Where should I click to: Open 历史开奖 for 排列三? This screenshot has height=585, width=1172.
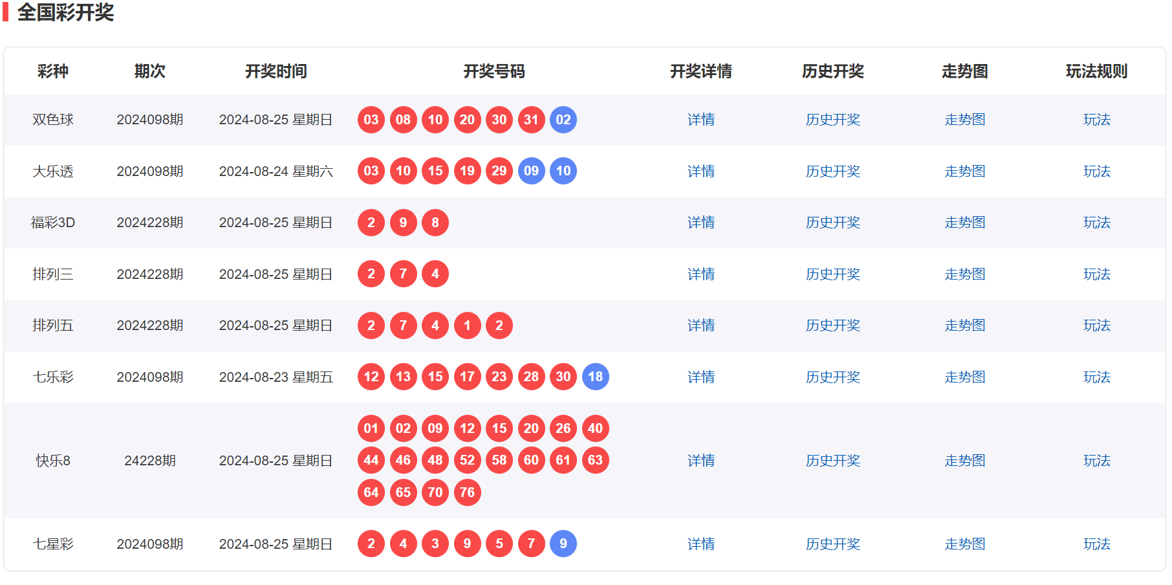[x=832, y=274]
